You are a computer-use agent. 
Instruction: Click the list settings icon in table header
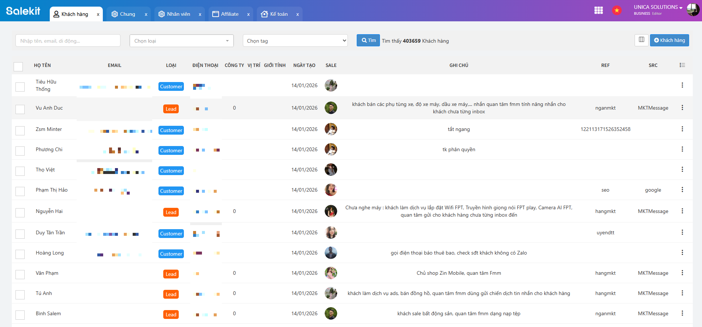point(682,65)
